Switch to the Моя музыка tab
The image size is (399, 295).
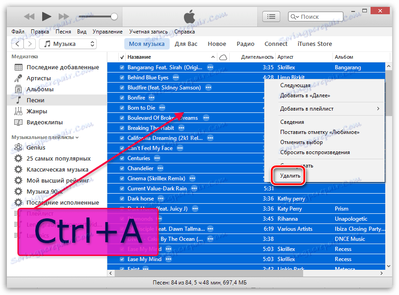coord(147,44)
